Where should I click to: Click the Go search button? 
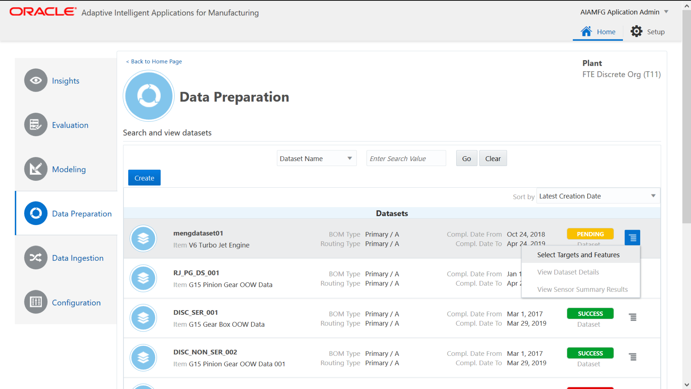[x=466, y=158]
